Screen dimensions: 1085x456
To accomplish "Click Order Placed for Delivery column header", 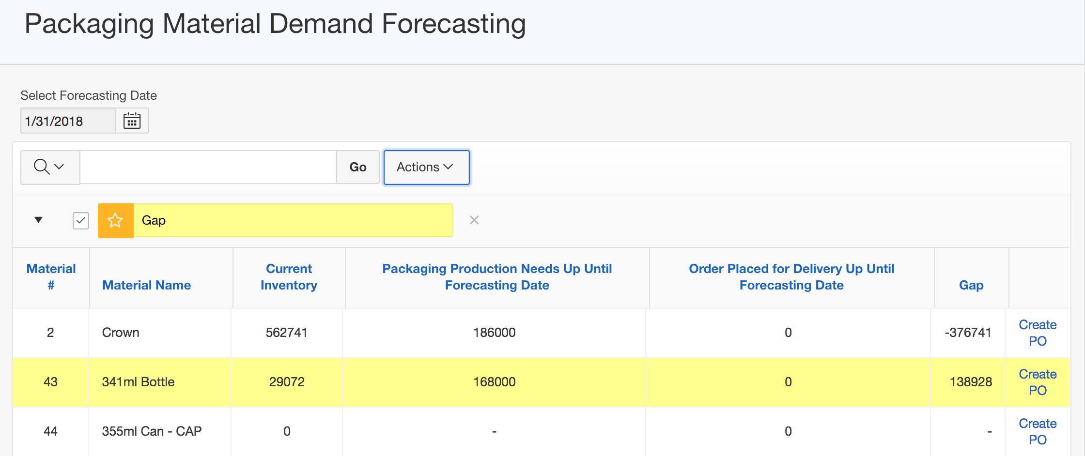I will pos(791,277).
